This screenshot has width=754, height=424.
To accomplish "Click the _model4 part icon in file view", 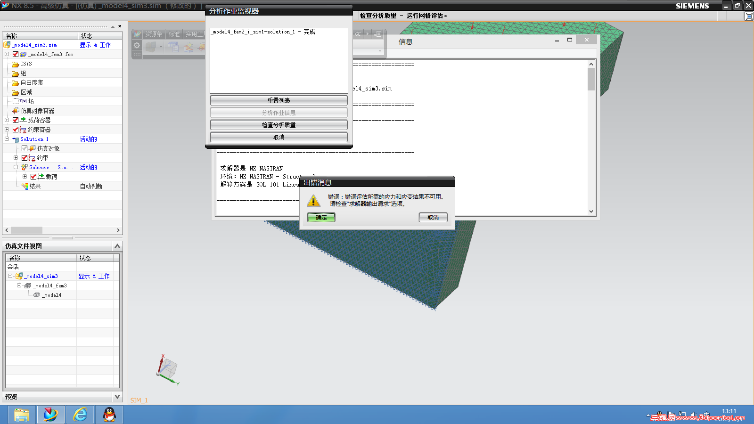I will pyautogui.click(x=37, y=295).
